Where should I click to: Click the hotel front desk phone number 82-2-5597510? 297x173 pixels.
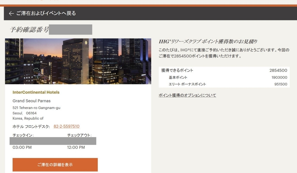coord(66,126)
